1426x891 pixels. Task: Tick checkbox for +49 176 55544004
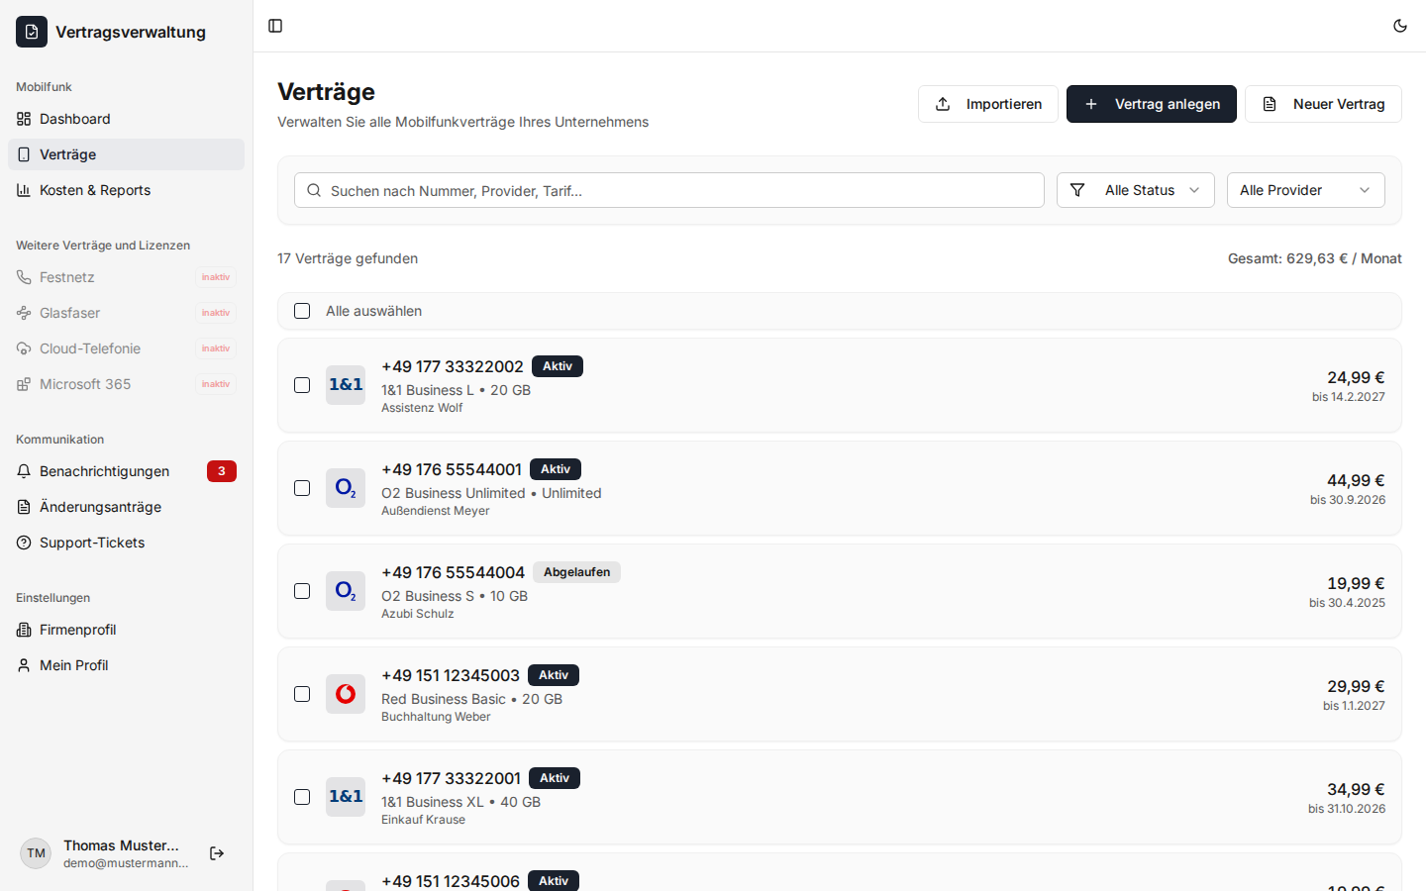click(302, 591)
